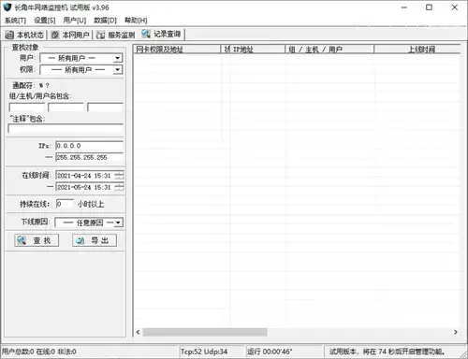Click the Tcp:52 Udp:34 status text
The height and width of the screenshot is (359, 468).
tap(204, 352)
